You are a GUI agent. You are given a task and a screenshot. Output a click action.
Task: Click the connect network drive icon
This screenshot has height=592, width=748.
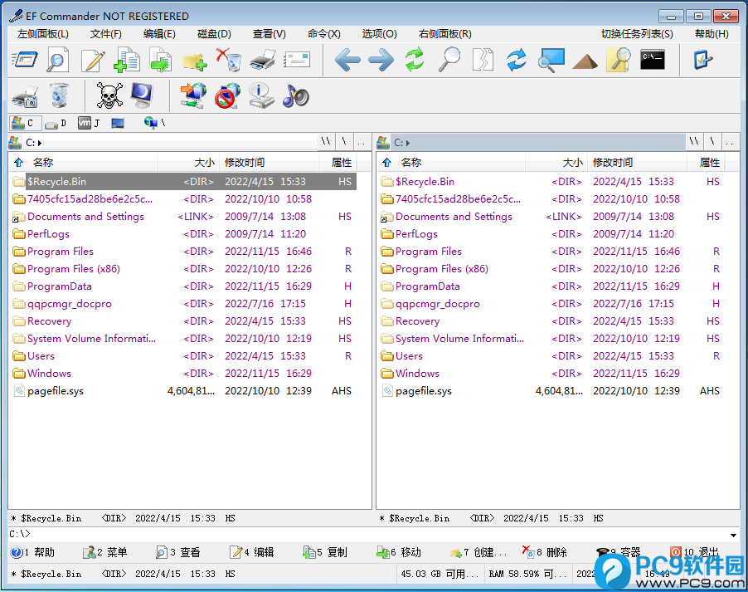pos(193,95)
